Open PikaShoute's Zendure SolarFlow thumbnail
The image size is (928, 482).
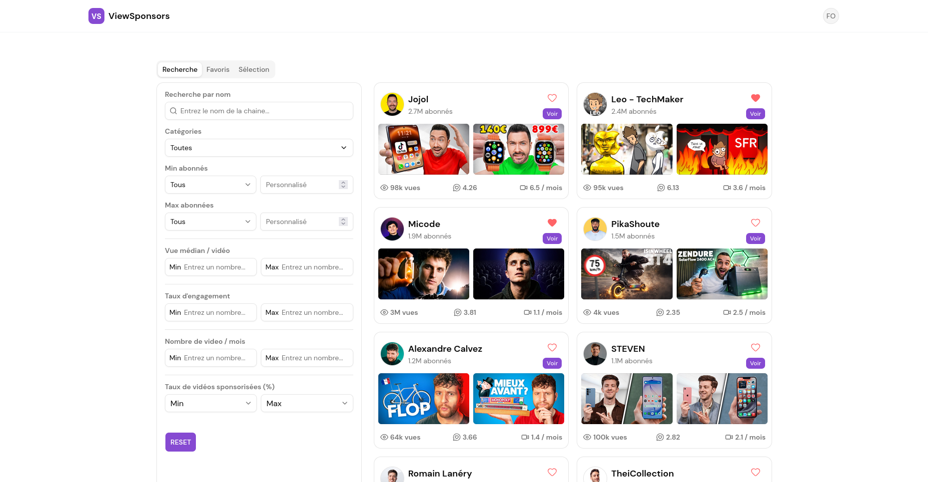pos(722,274)
